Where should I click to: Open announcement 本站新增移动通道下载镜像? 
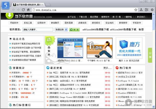coord(24,60)
